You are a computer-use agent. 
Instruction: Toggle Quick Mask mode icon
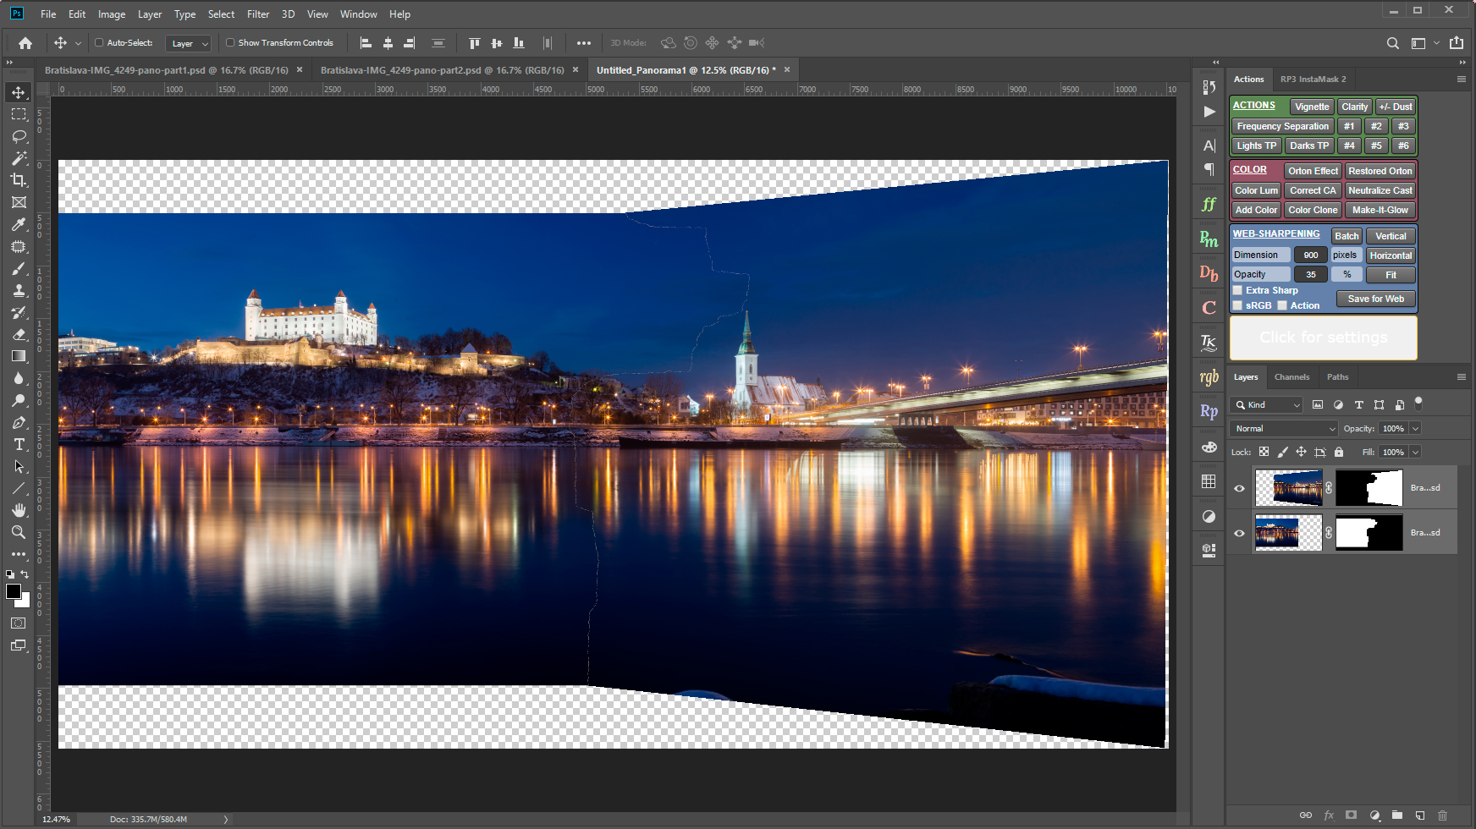(x=19, y=623)
